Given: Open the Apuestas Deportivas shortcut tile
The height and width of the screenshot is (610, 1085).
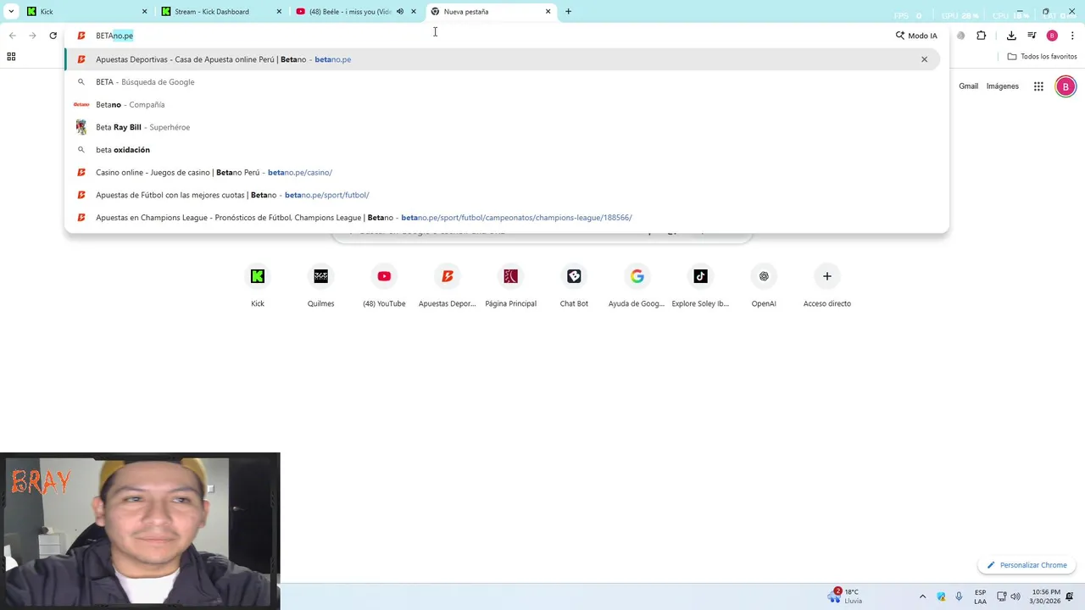Looking at the screenshot, I should tap(448, 286).
